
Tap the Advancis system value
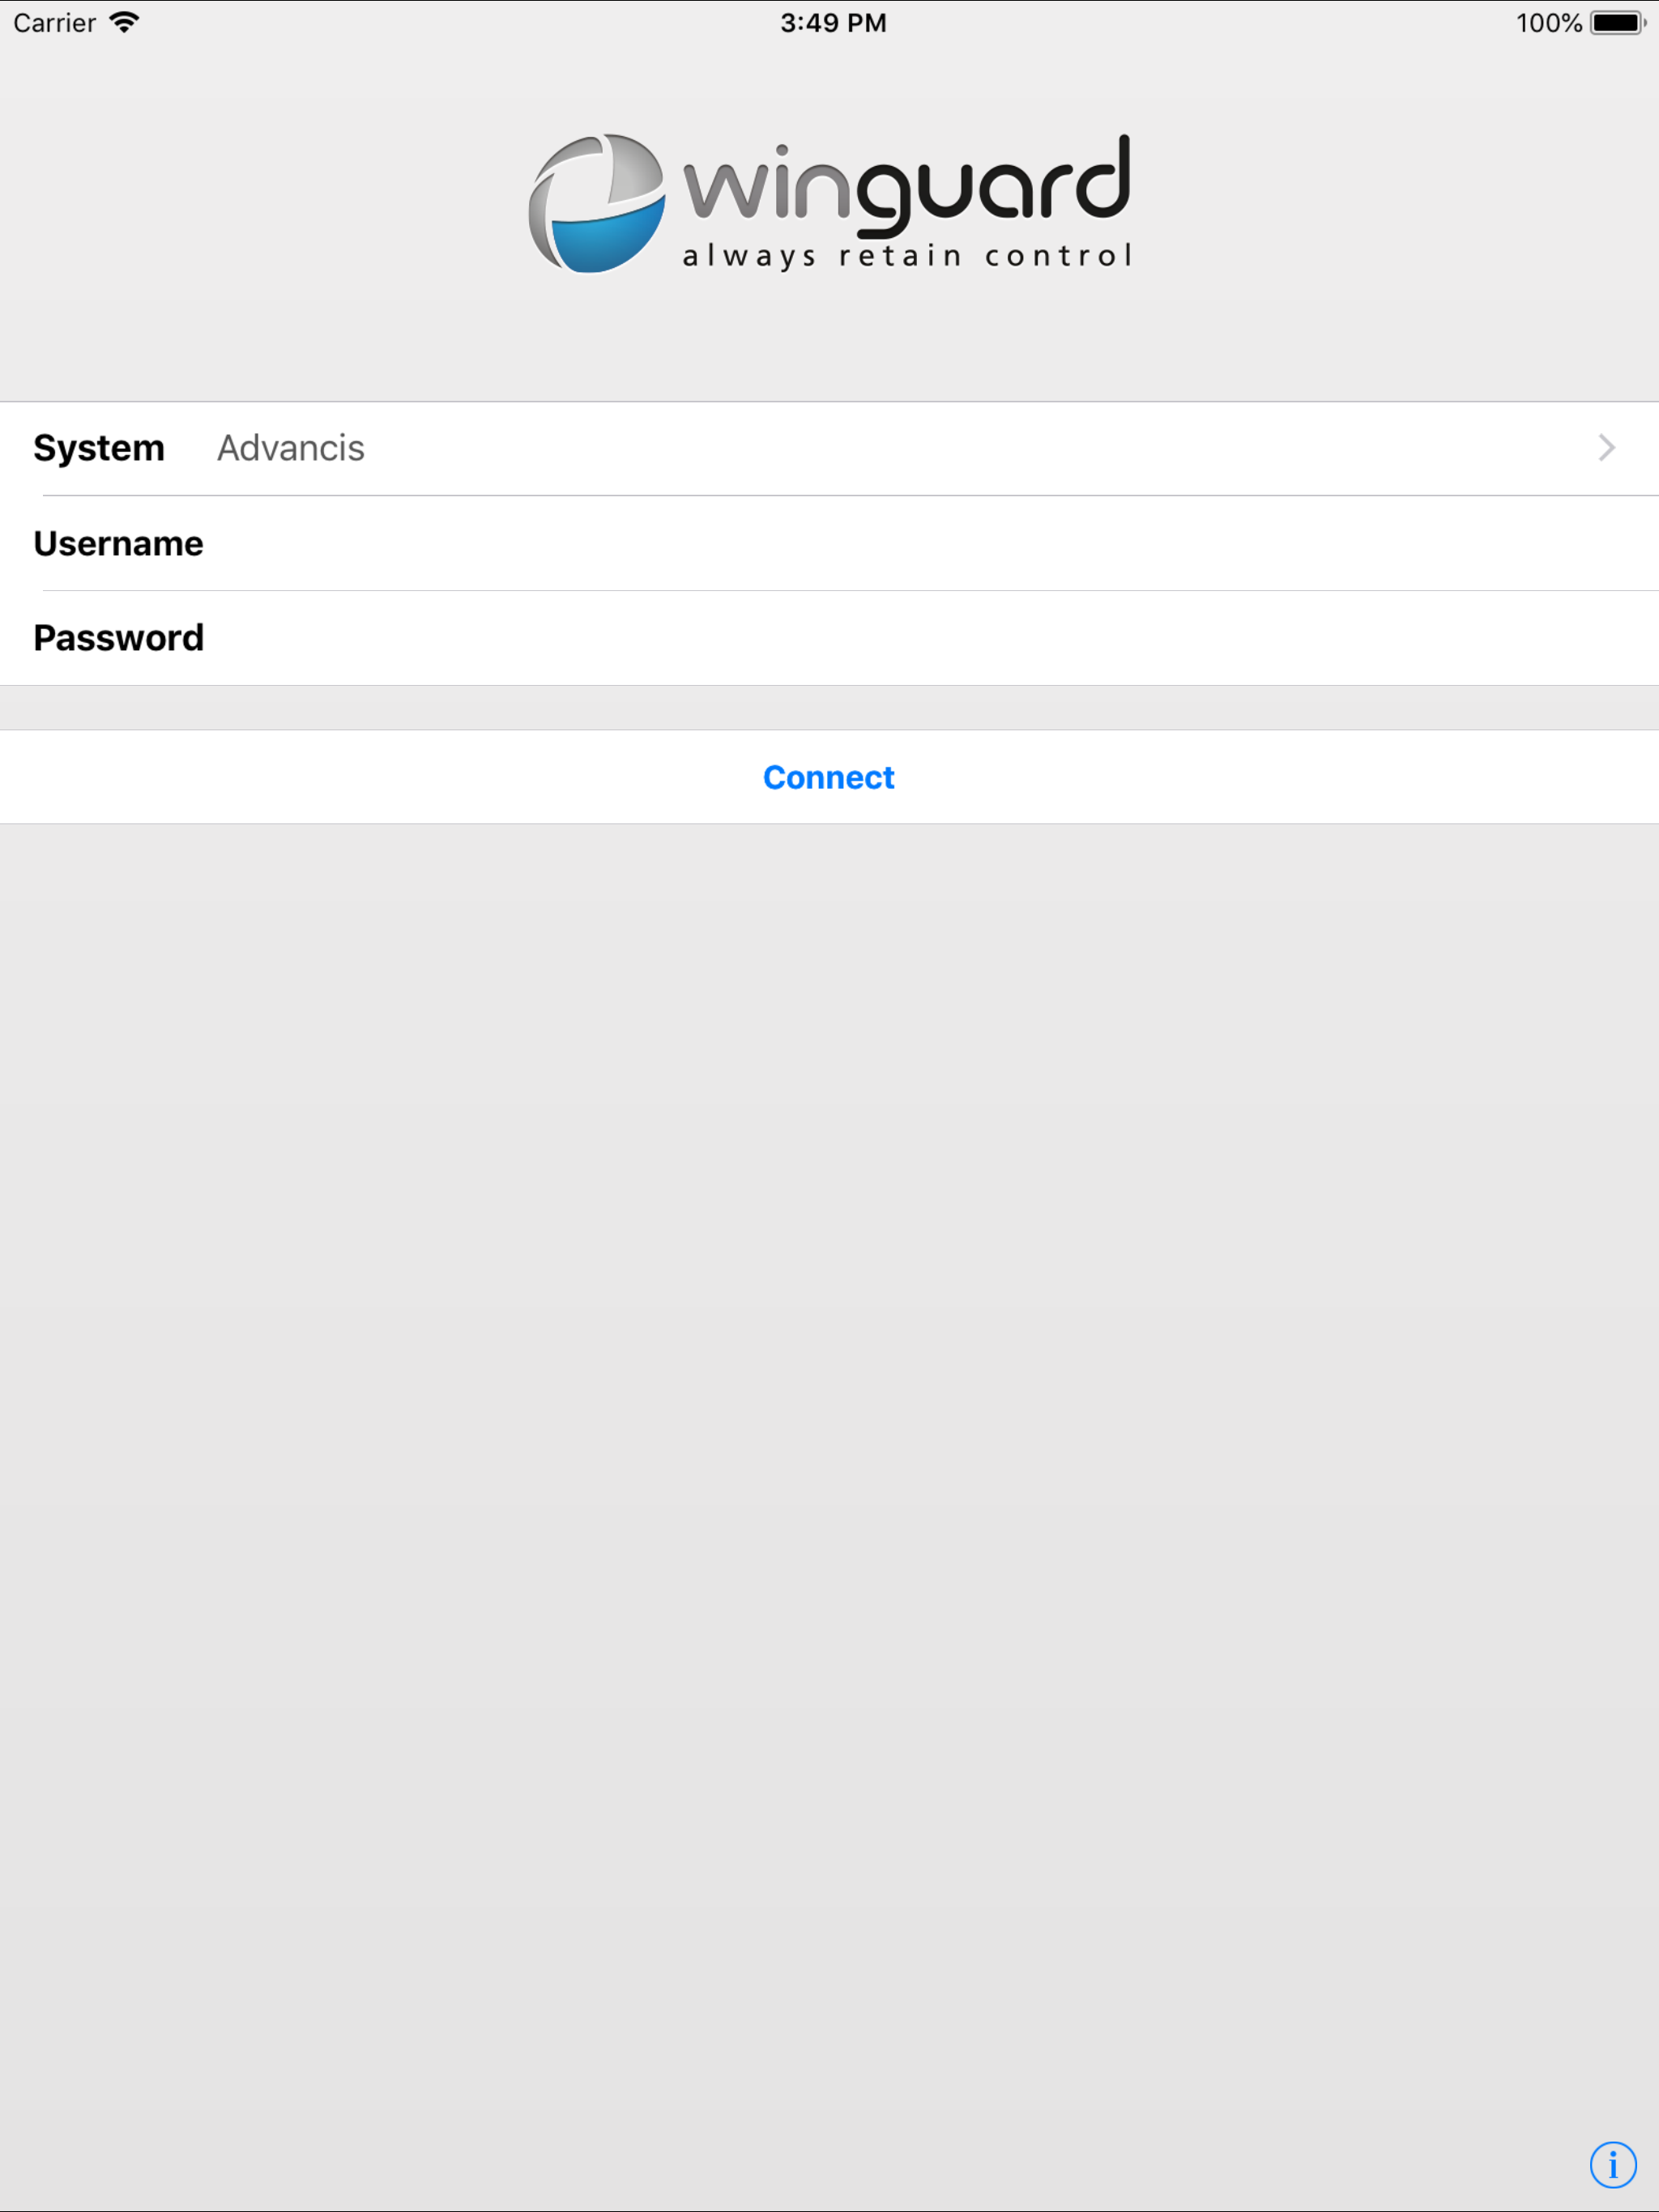[290, 448]
